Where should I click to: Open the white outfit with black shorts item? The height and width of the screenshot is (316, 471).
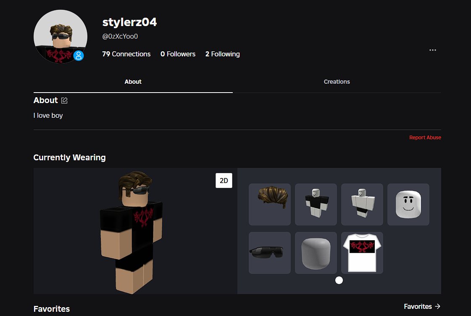(362, 204)
